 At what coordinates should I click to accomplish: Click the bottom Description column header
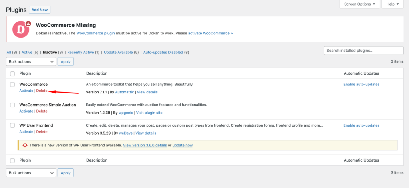[x=97, y=160]
